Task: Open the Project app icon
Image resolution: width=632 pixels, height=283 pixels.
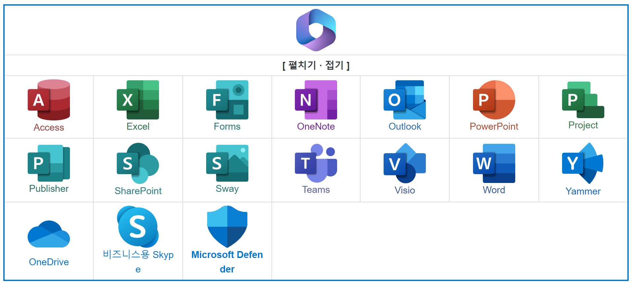Action: (x=583, y=100)
